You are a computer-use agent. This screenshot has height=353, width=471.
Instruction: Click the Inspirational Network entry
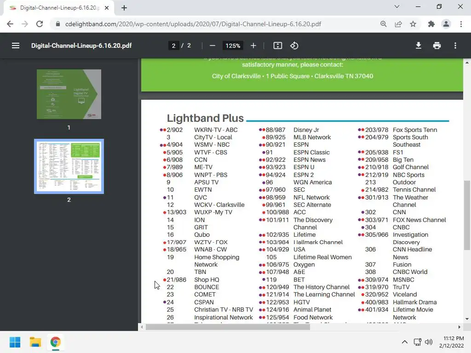(224, 317)
